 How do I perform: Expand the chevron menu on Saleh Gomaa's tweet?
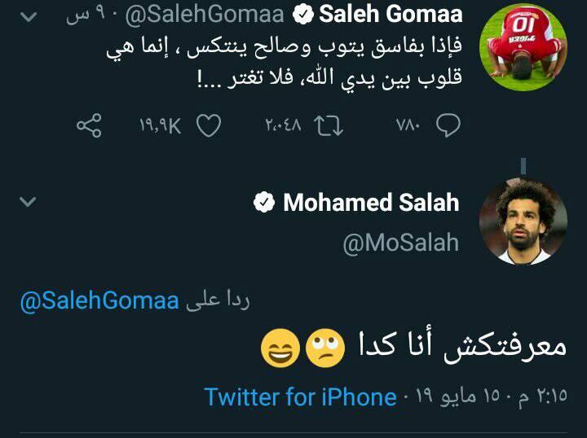[28, 15]
